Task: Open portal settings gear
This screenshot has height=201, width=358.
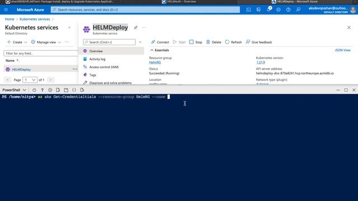Action: click(279, 10)
